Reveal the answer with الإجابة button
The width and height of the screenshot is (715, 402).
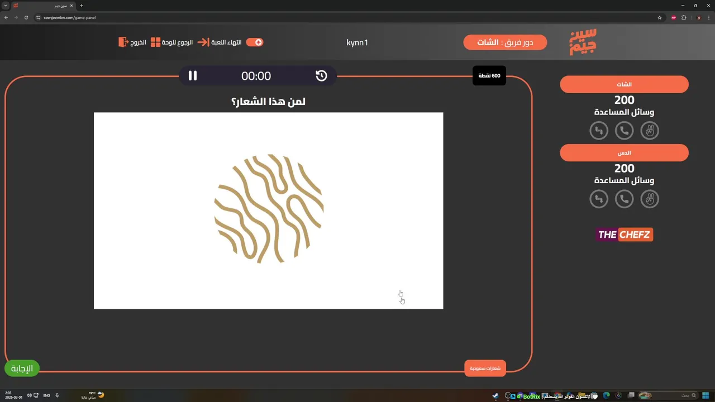tap(22, 368)
